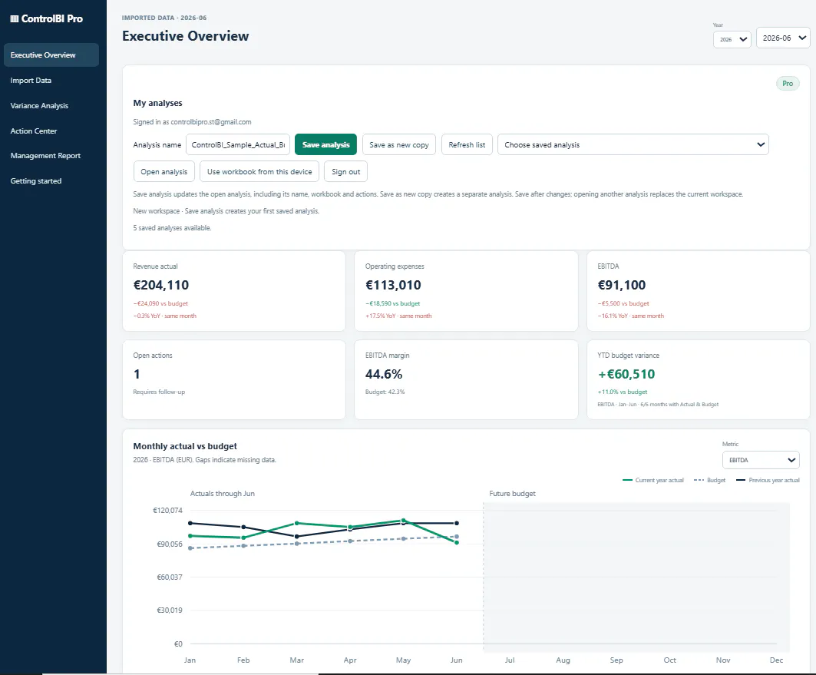
Task: Click the Revenue actual €204,110 value
Action: pos(161,285)
